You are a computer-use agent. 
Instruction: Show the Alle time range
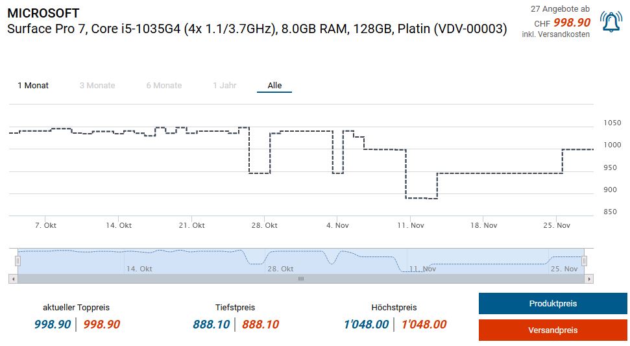[274, 86]
